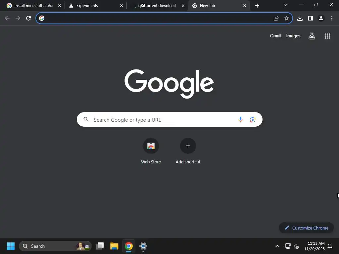
Task: Focus the Search Google or type a URL box
Action: 169,119
